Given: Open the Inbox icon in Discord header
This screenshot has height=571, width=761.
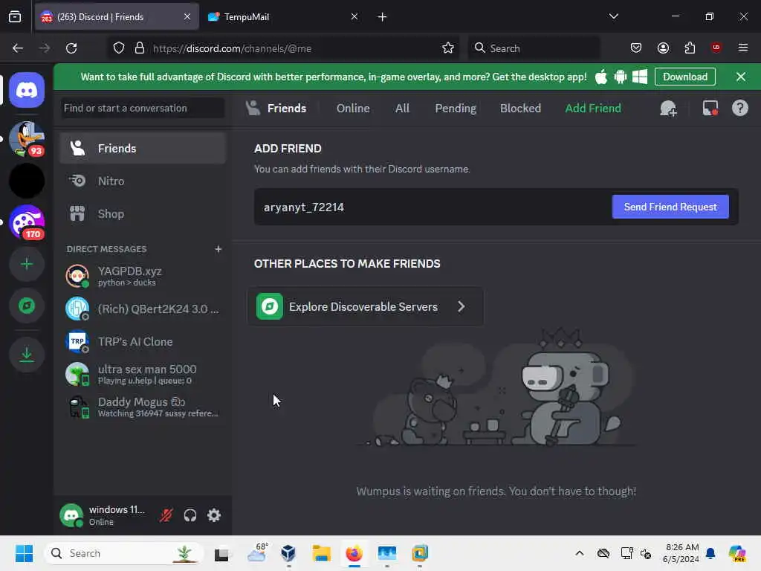Looking at the screenshot, I should [710, 108].
